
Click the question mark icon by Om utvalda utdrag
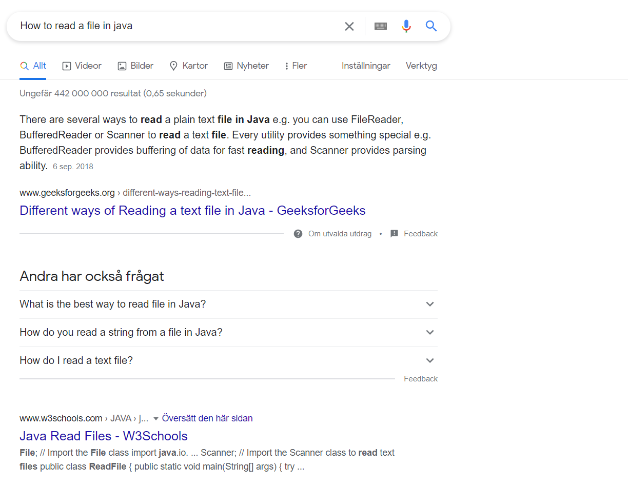click(298, 234)
